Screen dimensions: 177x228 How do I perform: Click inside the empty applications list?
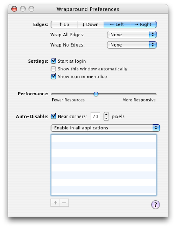pyautogui.click(x=104, y=165)
